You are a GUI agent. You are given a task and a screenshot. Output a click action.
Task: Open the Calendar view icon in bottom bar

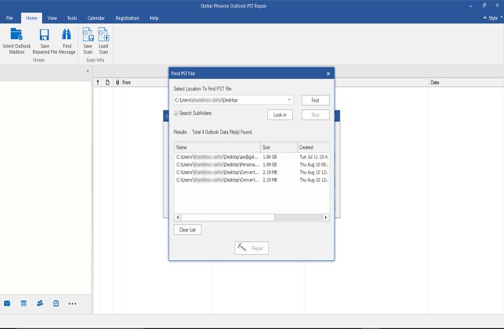[x=23, y=303]
